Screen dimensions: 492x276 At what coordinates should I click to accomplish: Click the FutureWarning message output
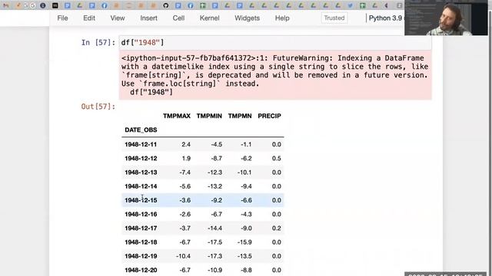tap(275, 75)
